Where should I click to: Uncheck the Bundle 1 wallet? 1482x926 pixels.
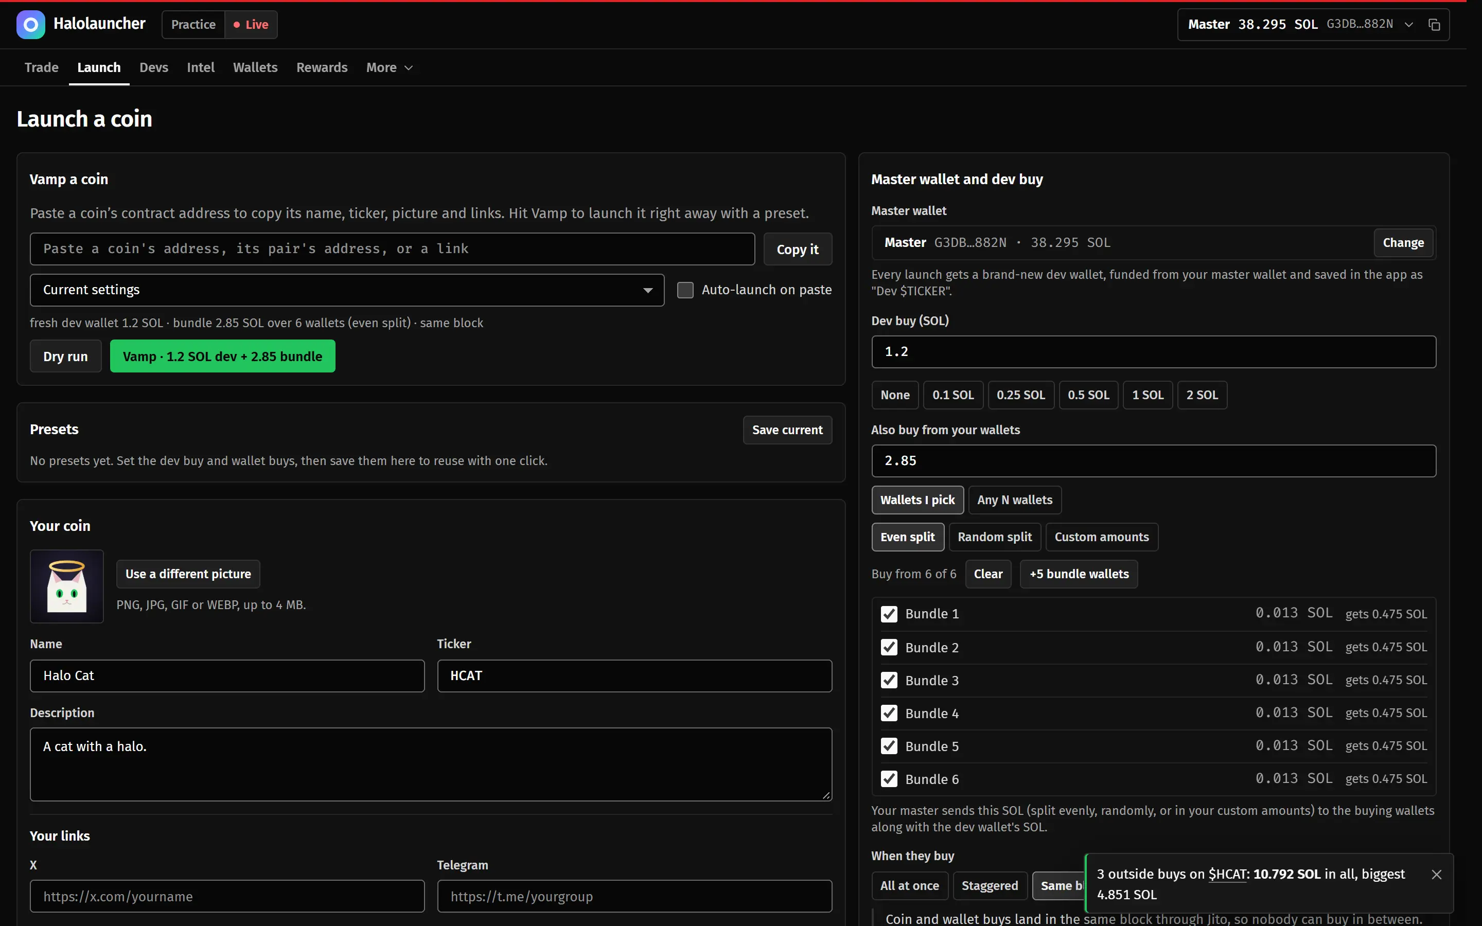[889, 614]
